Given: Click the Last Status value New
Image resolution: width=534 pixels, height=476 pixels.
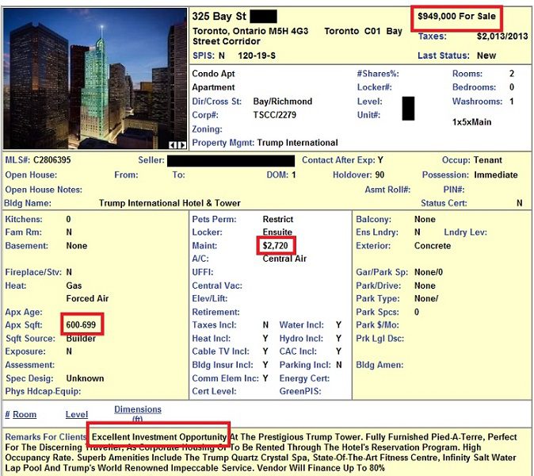Looking at the screenshot, I should pos(486,56).
